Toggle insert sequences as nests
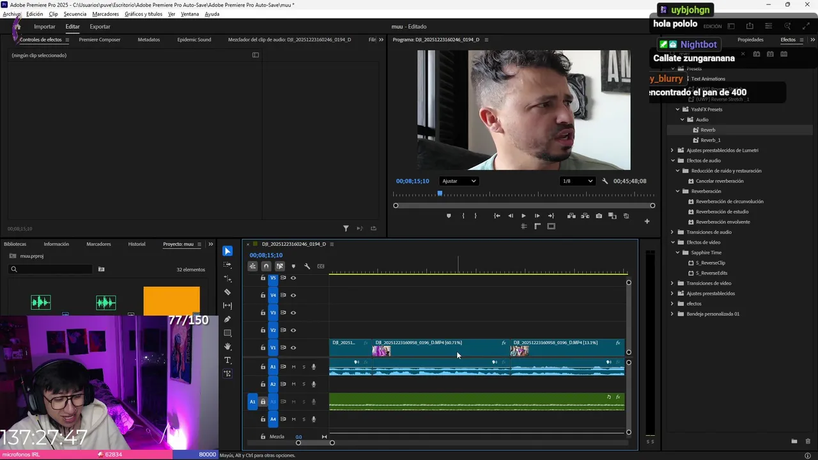The width and height of the screenshot is (818, 460). [x=252, y=266]
